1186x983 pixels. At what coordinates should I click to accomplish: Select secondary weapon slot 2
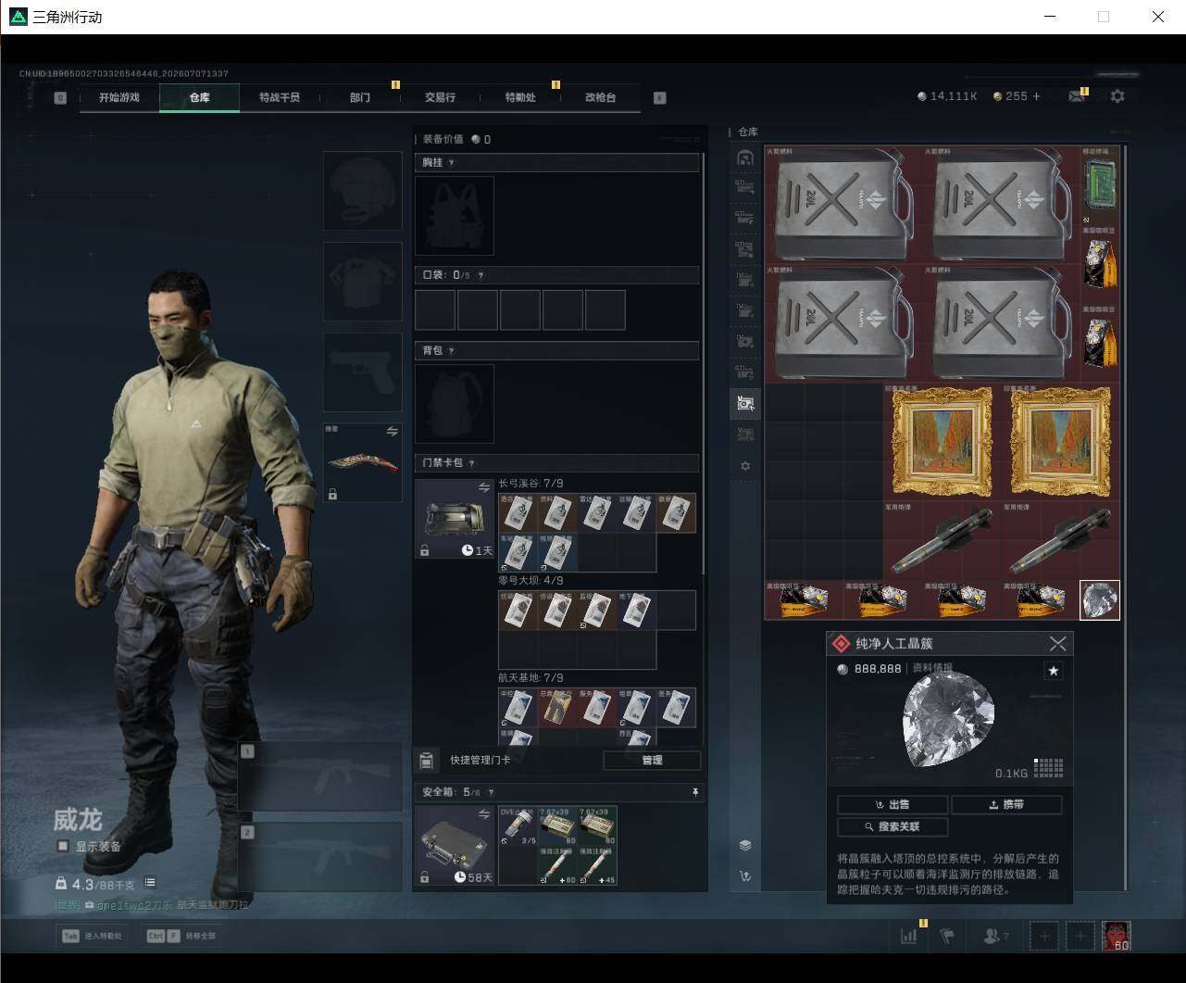(321, 856)
